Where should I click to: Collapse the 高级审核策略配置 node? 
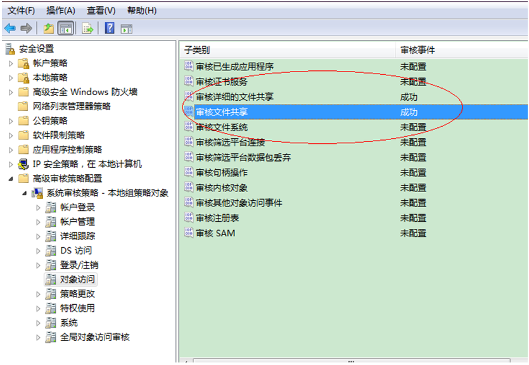pos(10,179)
